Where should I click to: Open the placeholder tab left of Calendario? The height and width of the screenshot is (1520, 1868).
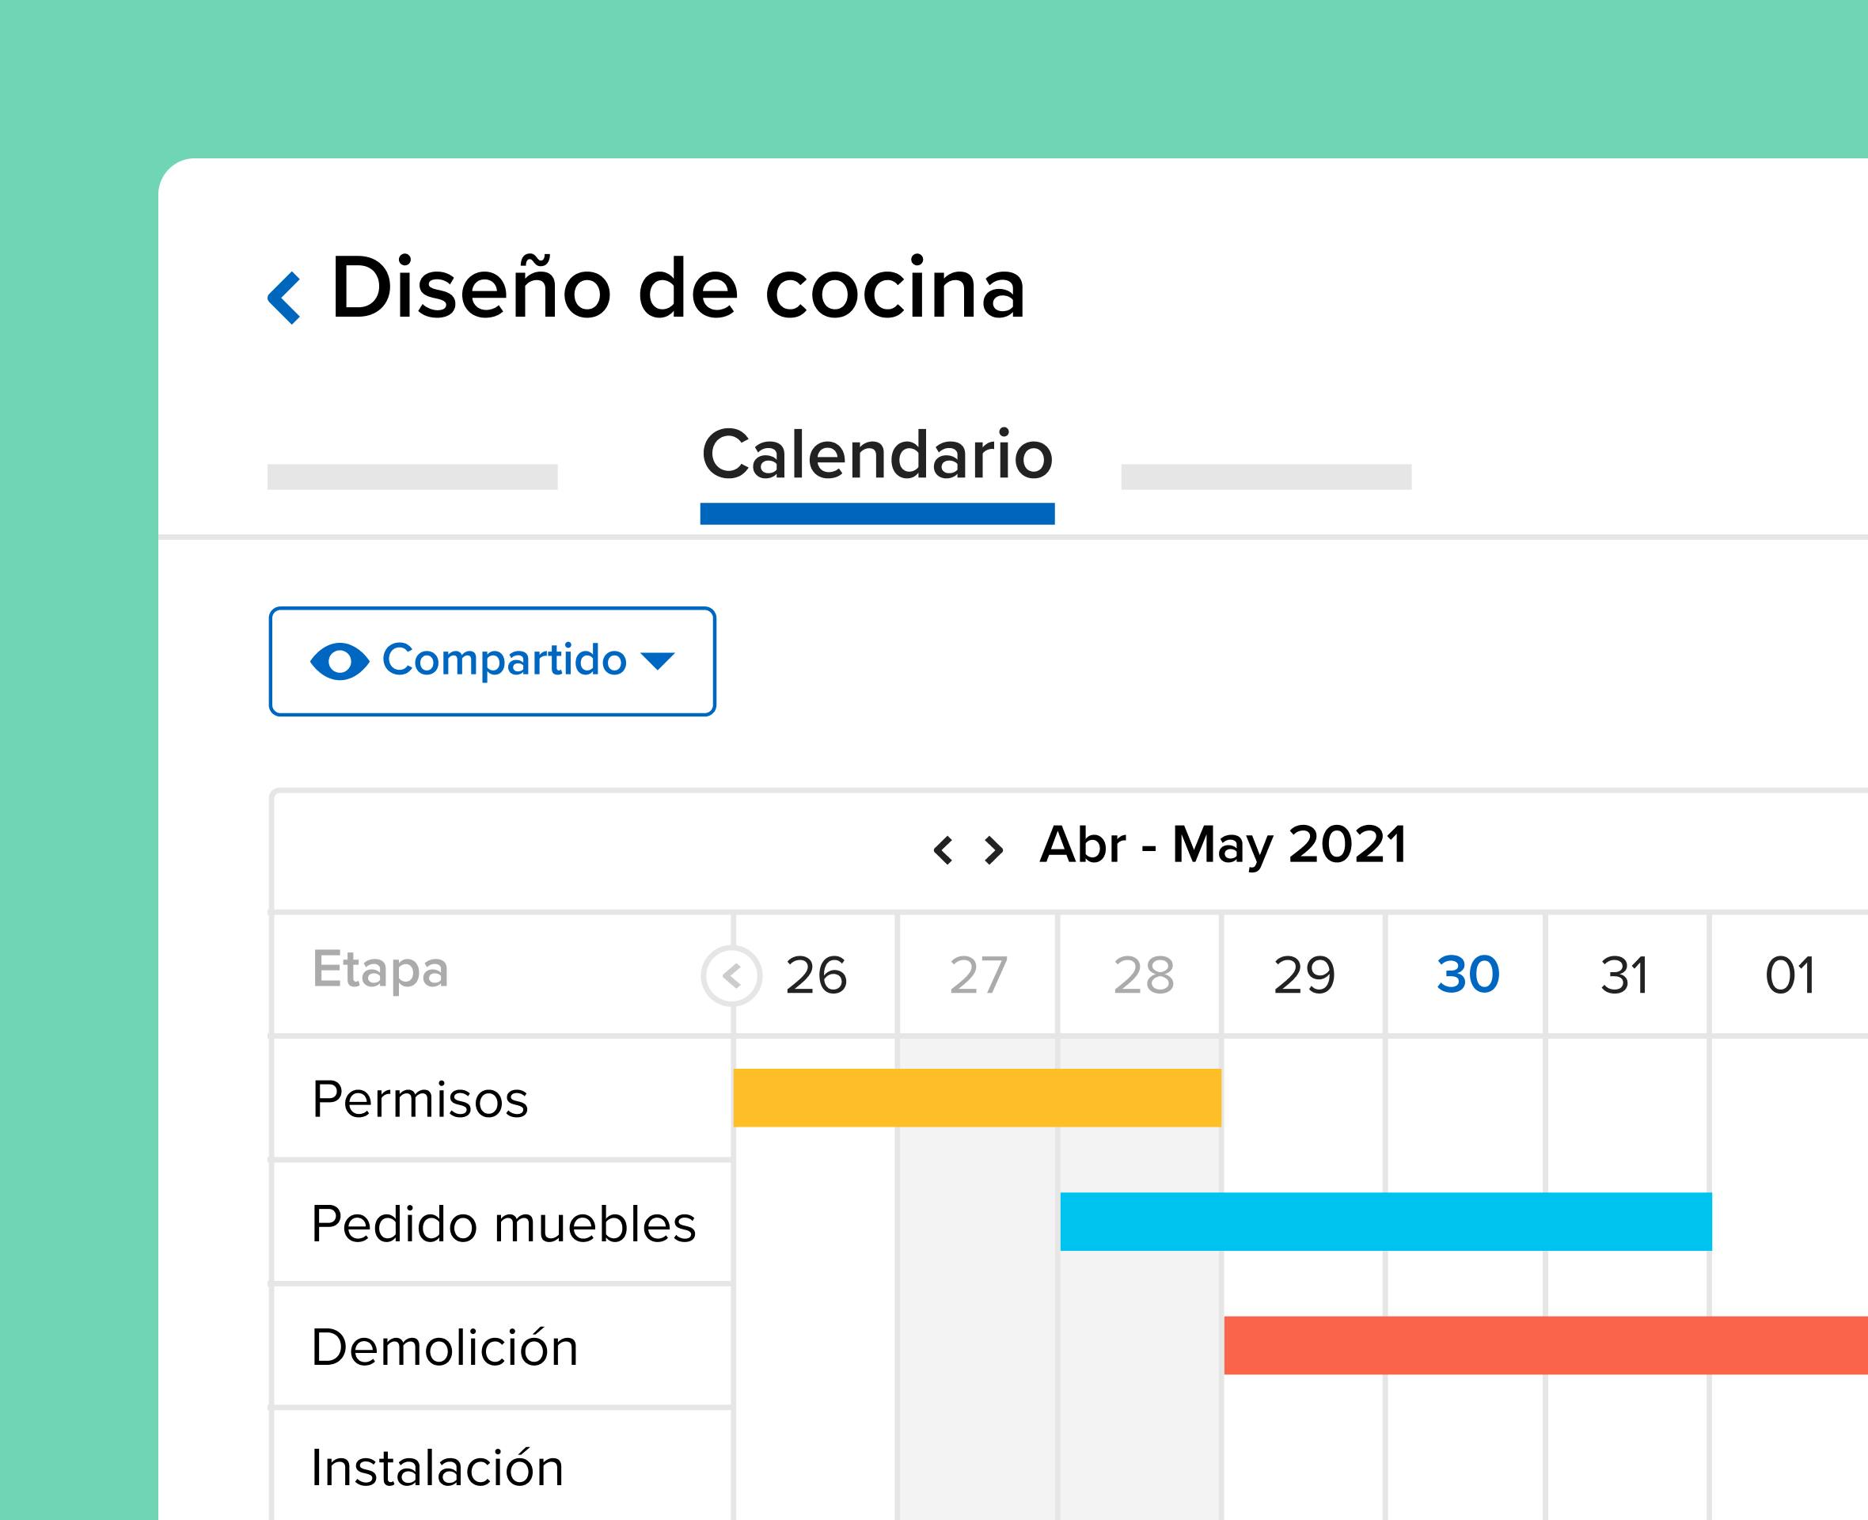[x=412, y=477]
